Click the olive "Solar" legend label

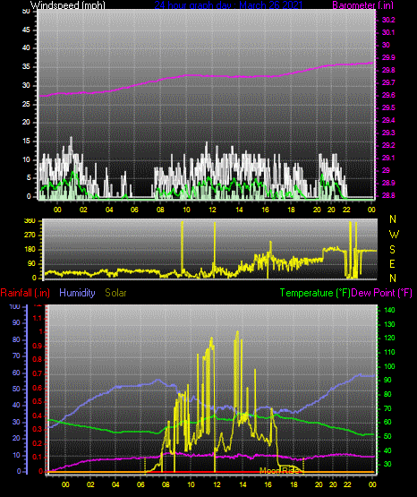tap(115, 293)
